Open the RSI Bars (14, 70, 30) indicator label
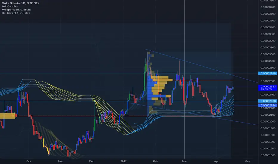The height and width of the screenshot is (164, 278). [16, 13]
